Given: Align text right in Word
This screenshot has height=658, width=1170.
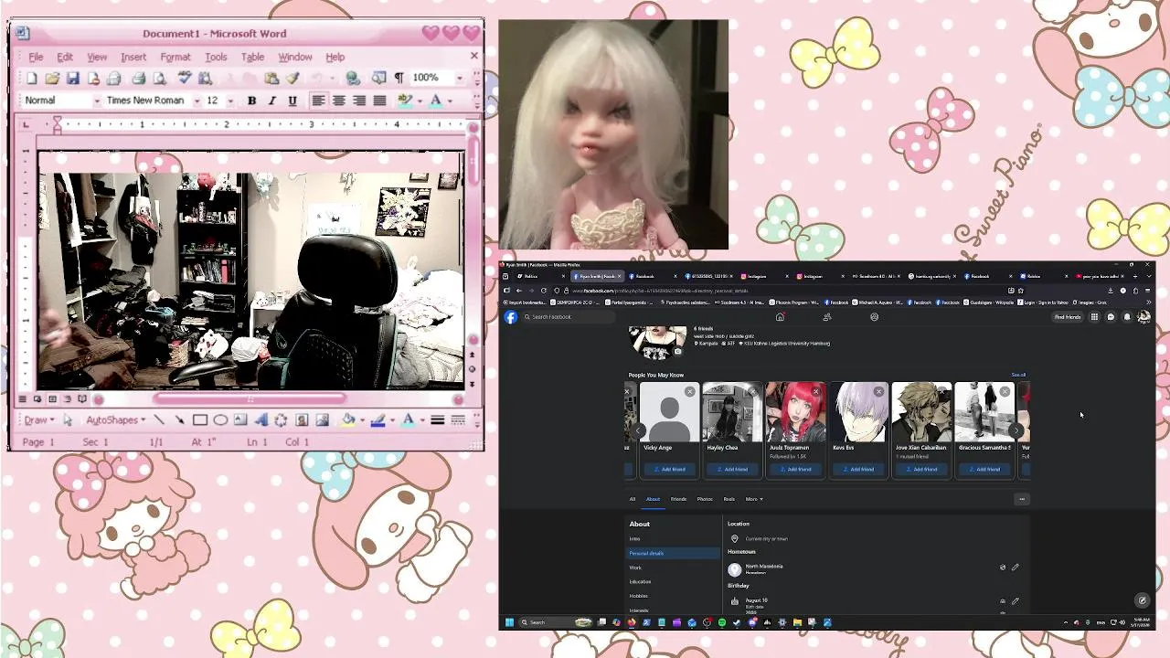Looking at the screenshot, I should click(359, 101).
